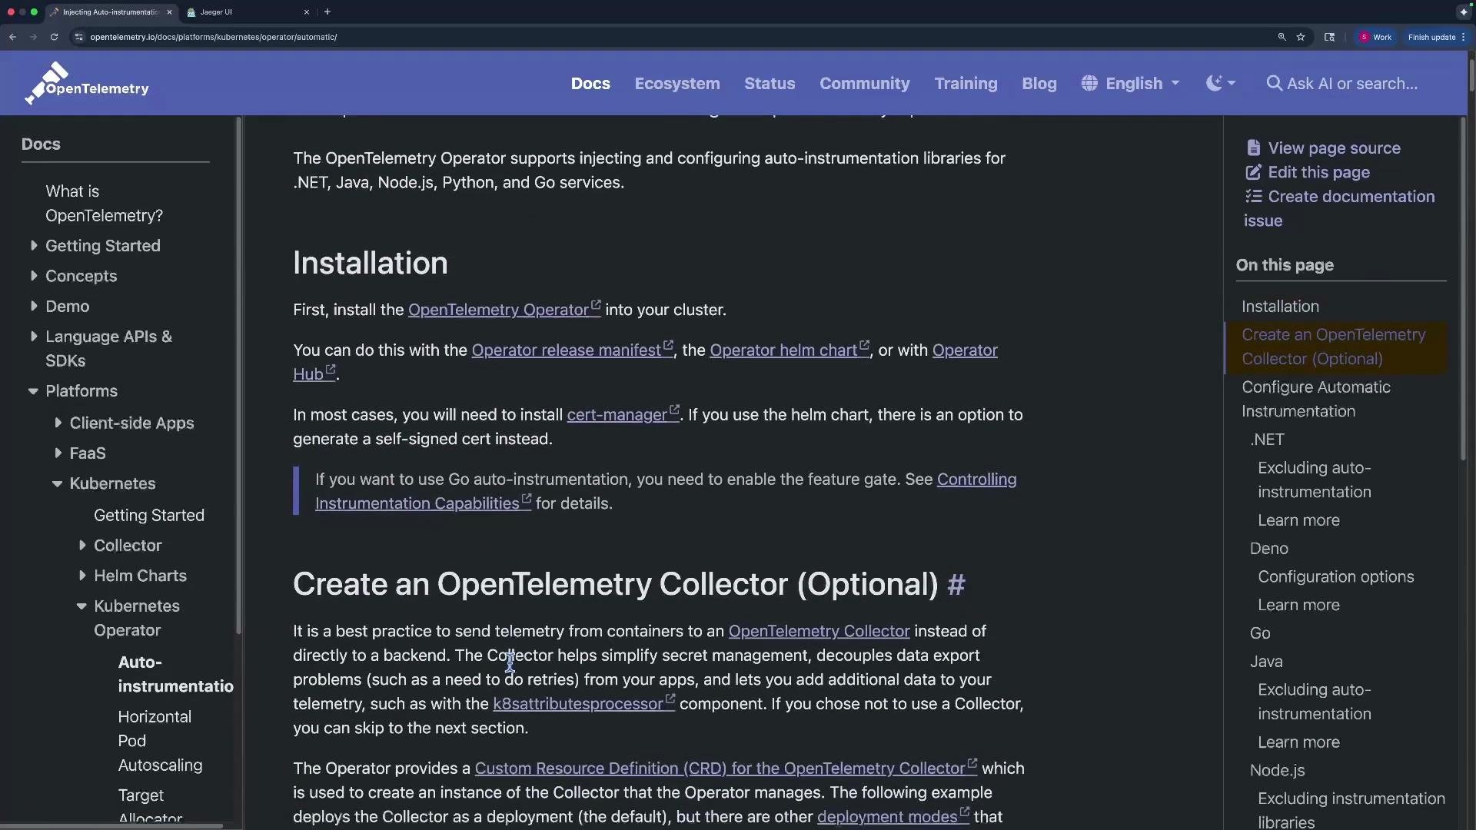Click the OpenTelemetry logo

click(87, 83)
